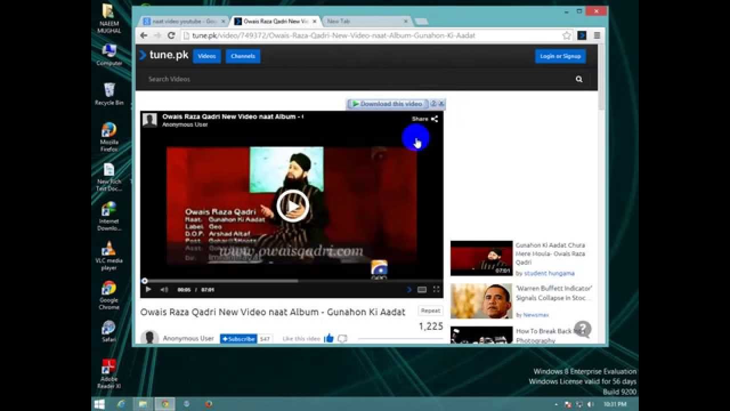
Task: Open the Chrome menu (three lines)
Action: point(597,35)
